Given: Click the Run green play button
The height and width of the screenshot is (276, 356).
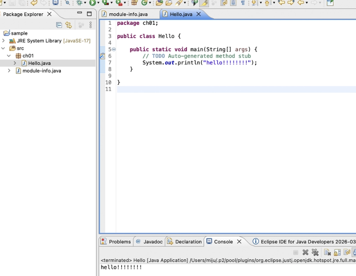Looking at the screenshot, I should [93, 3].
